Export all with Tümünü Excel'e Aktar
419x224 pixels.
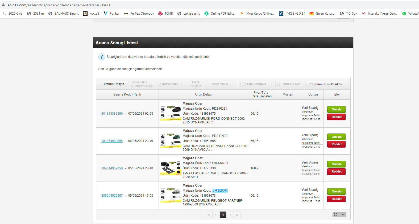pyautogui.click(x=326, y=84)
